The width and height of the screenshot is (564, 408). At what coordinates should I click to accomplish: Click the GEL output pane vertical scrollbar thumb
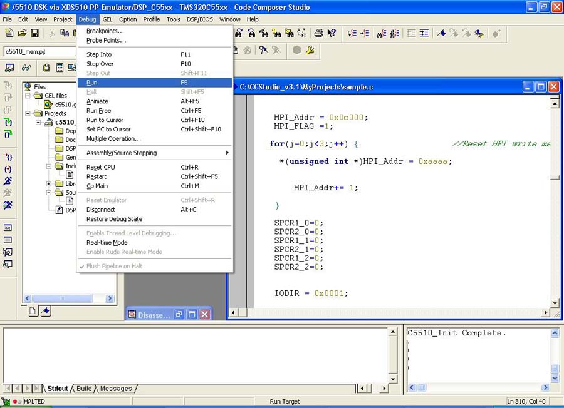point(555,369)
